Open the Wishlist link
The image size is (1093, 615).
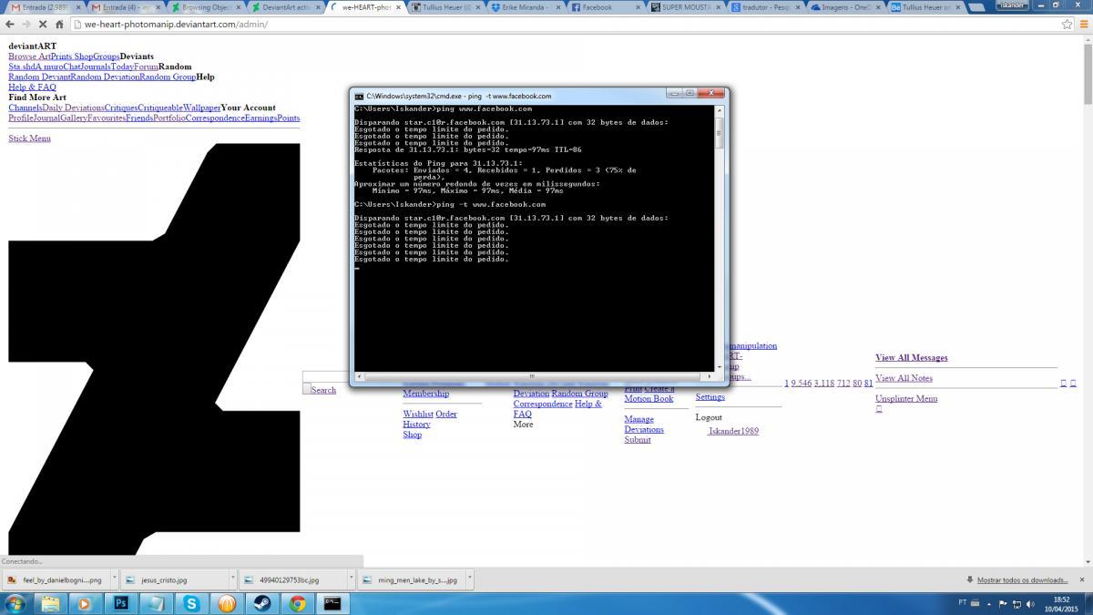(418, 414)
